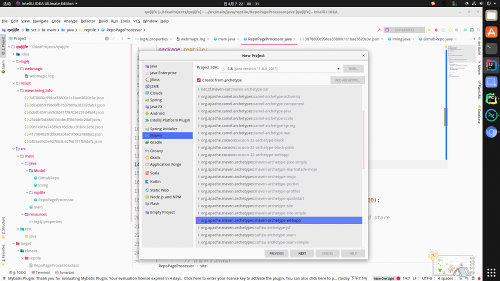Open the Ant Build tool window stripe
500x281 pixels.
pos(479,46)
